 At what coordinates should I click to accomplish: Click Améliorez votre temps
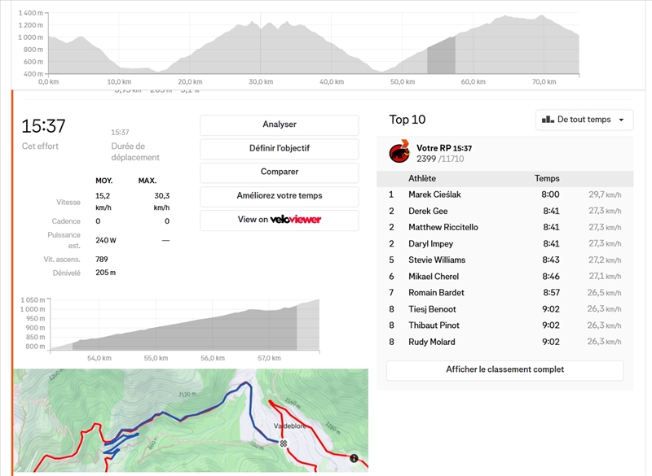279,196
